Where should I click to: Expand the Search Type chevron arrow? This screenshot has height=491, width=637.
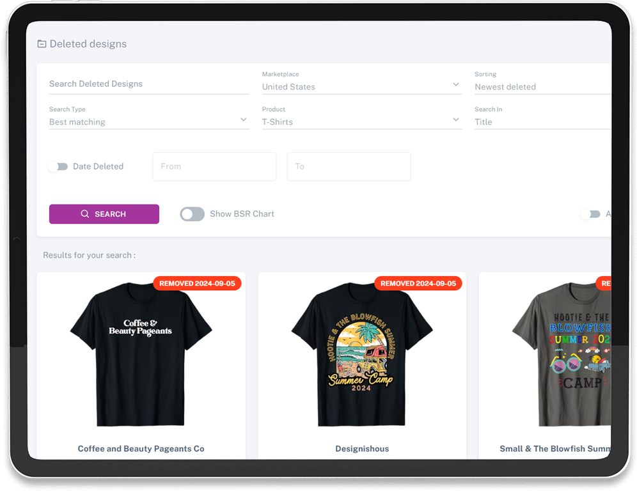point(243,120)
